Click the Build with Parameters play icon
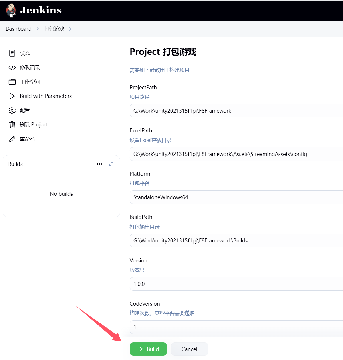The width and height of the screenshot is (343, 360). (12, 96)
